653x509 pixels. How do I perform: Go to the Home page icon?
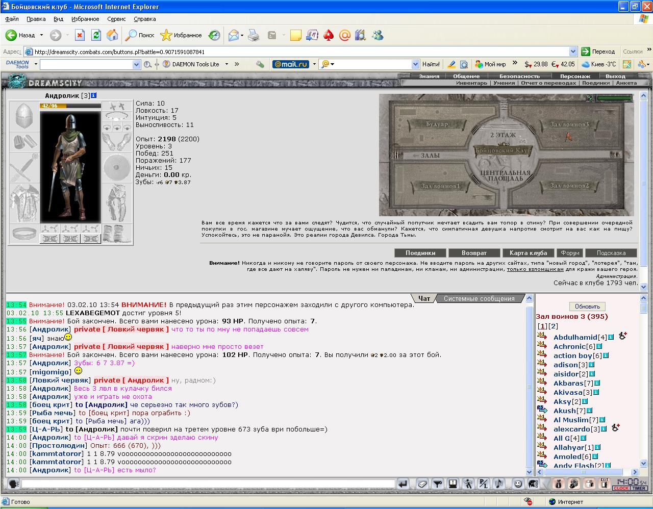(112, 35)
